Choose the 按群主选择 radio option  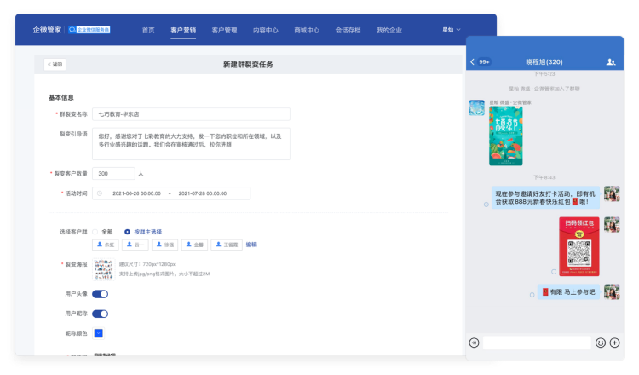[x=128, y=232]
